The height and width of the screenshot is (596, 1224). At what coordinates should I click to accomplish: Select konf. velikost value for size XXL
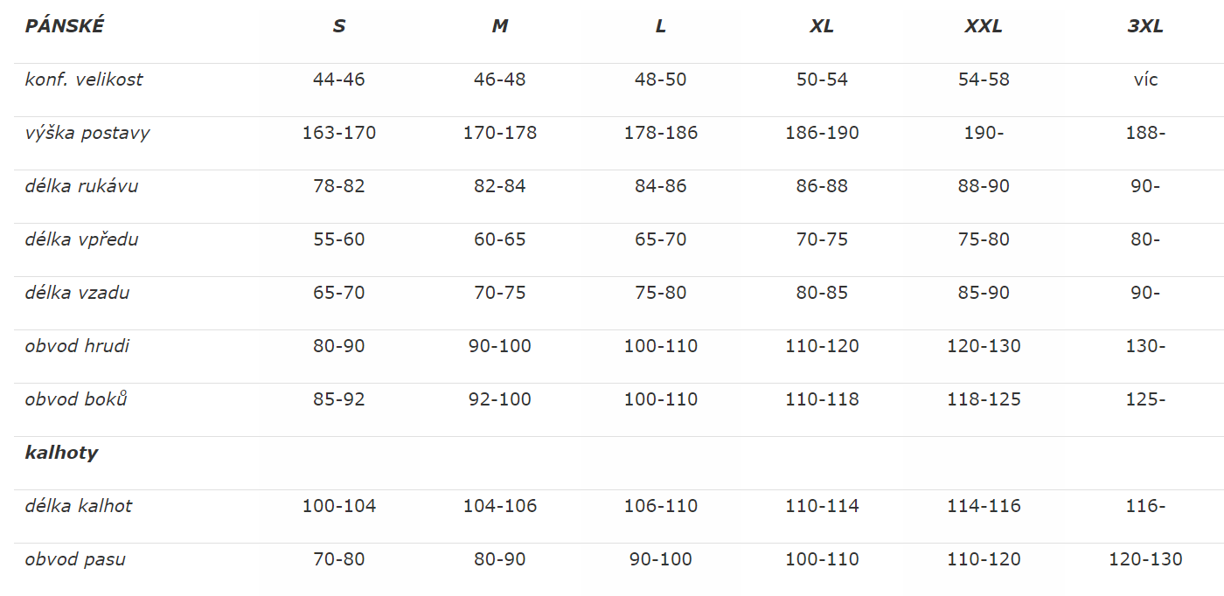click(x=984, y=80)
